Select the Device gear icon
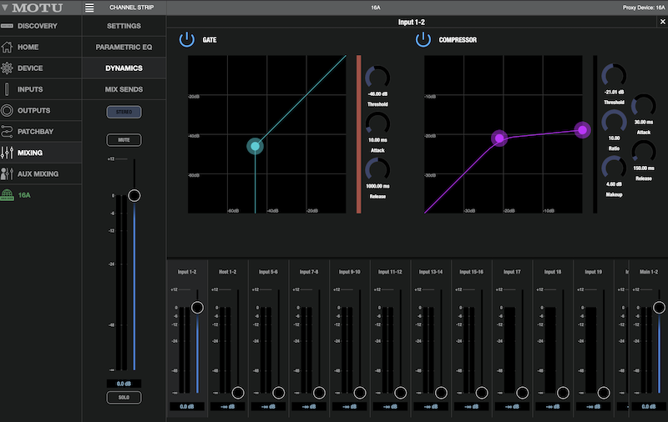The image size is (668, 422). coord(8,68)
